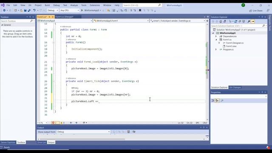The image size is (272, 153).
Task: Click the Toolbox search magnifier icon
Action: [31, 21]
